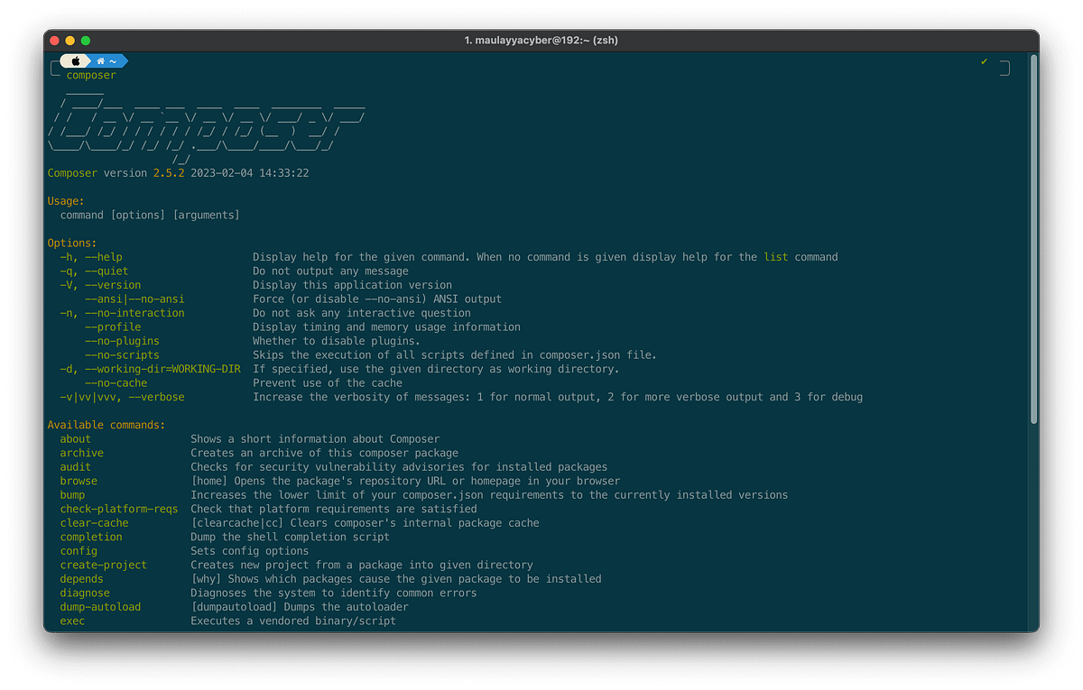Select the typed 'composer' command text
The width and height of the screenshot is (1083, 690).
tap(90, 76)
